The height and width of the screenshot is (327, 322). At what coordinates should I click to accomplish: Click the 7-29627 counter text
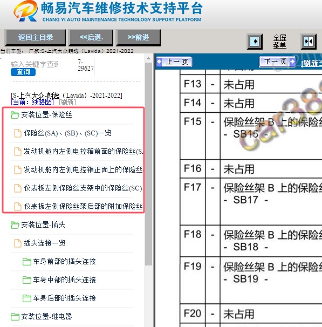[85, 65]
